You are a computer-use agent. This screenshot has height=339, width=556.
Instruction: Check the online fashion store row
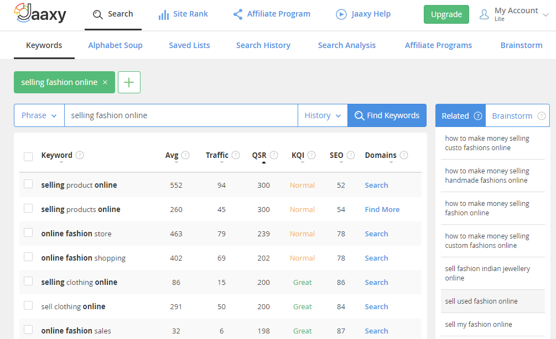click(x=28, y=232)
